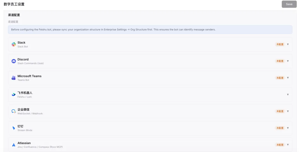Click the Stream Mode subtitle
The image size is (299, 152).
tap(25, 130)
